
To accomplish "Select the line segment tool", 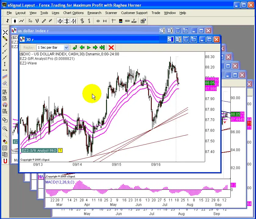I will click(5, 45).
